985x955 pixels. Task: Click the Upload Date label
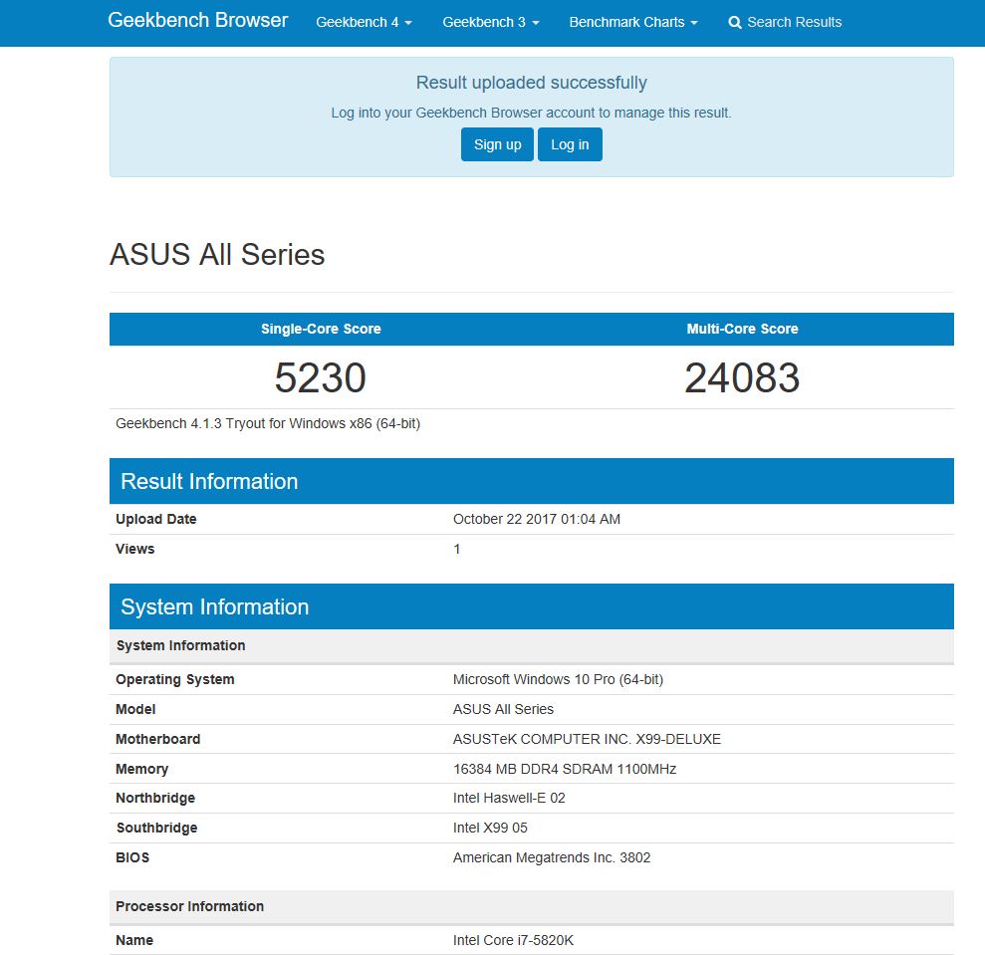click(155, 519)
